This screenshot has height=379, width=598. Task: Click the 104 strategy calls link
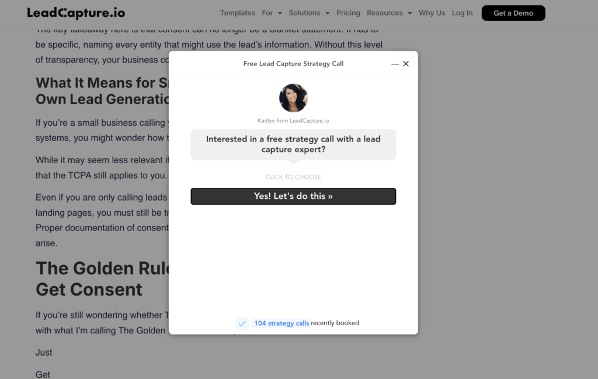(281, 323)
